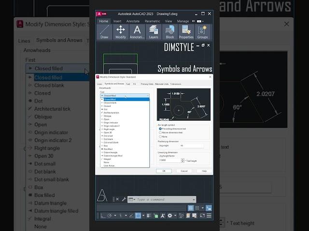Open workspace switching gear icon
Screen dimensions: 309x231
(170, 216)
